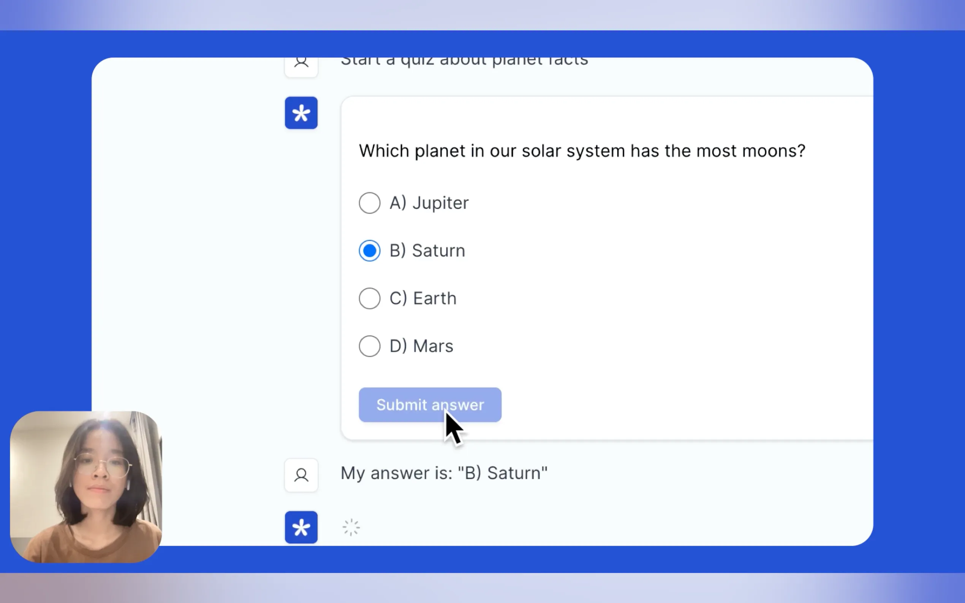The width and height of the screenshot is (965, 603).
Task: Click the "C) Earth" option label
Action: point(423,298)
